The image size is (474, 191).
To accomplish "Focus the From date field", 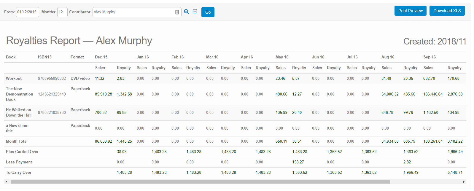I will tap(27, 12).
